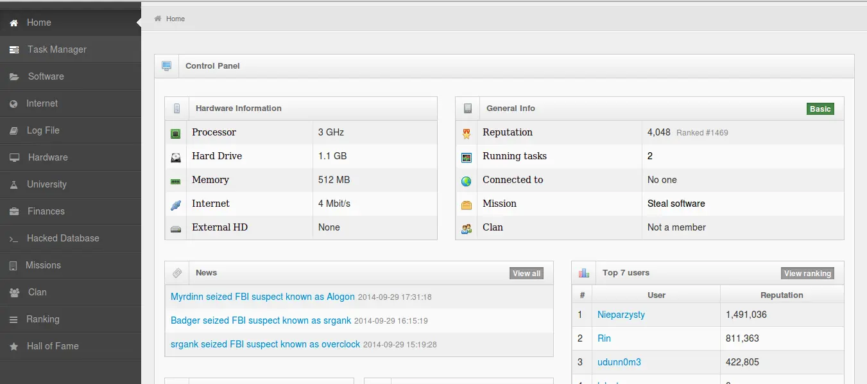Click the Top 7 users chart icon
Viewport: 867px width, 384px height.
pos(583,273)
